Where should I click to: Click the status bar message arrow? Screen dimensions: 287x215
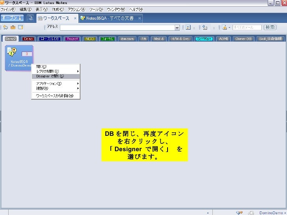208,213
